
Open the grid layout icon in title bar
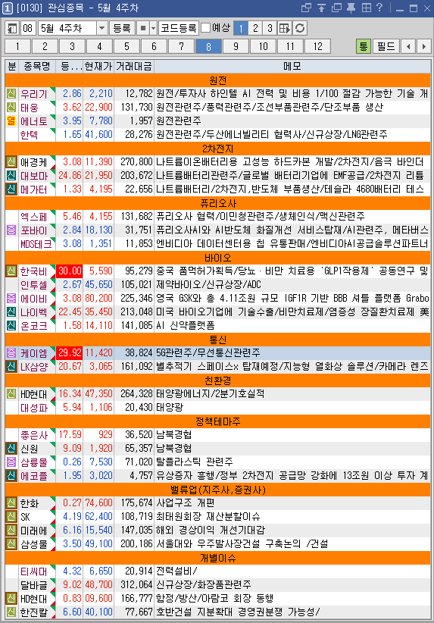coord(366,8)
